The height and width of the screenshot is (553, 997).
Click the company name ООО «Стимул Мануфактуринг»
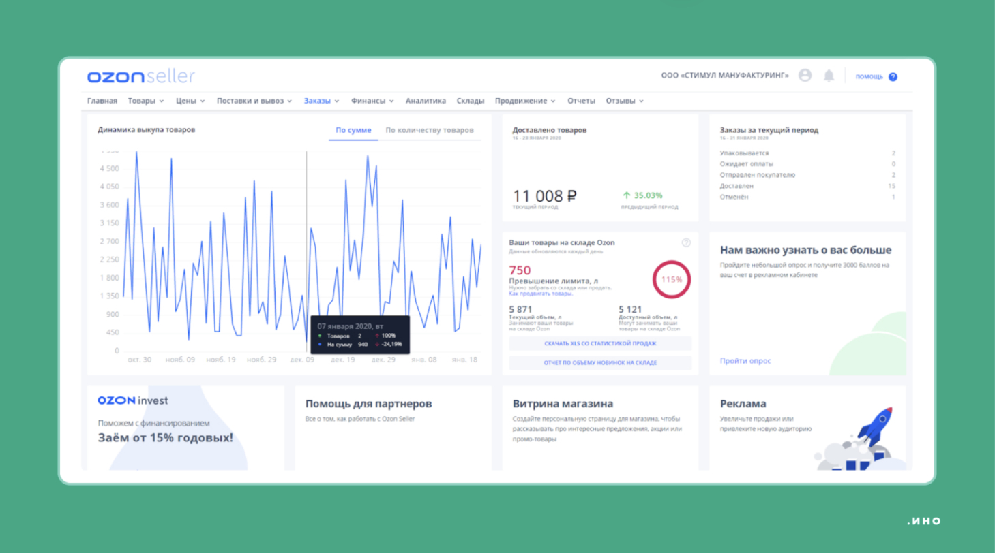725,76
